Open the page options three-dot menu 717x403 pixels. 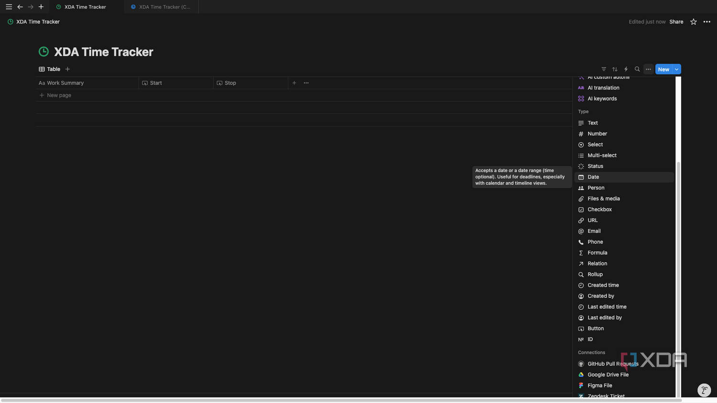coord(706,21)
